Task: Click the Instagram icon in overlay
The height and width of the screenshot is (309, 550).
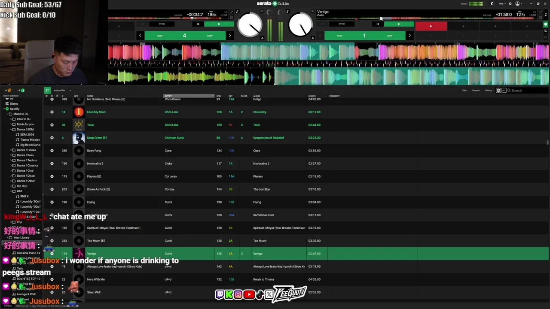Action: pyautogui.click(x=238, y=294)
